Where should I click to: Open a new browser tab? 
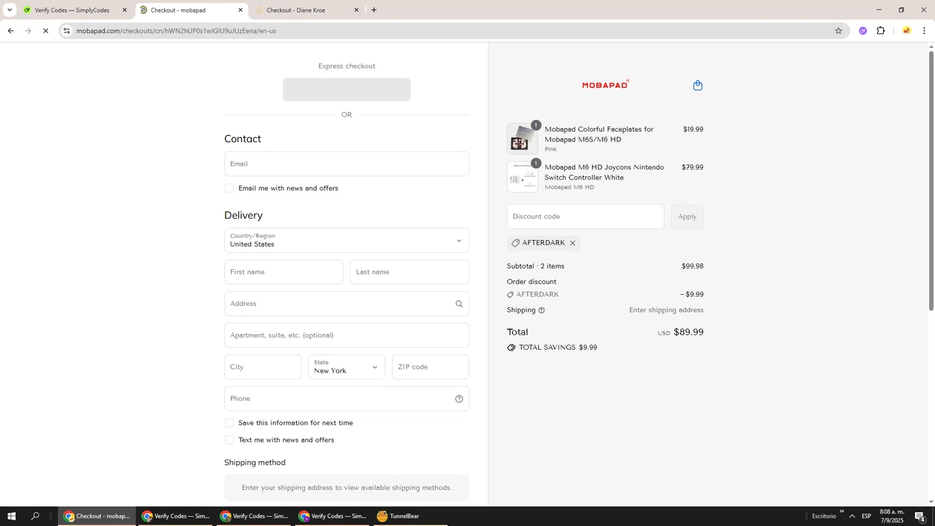[x=374, y=10]
